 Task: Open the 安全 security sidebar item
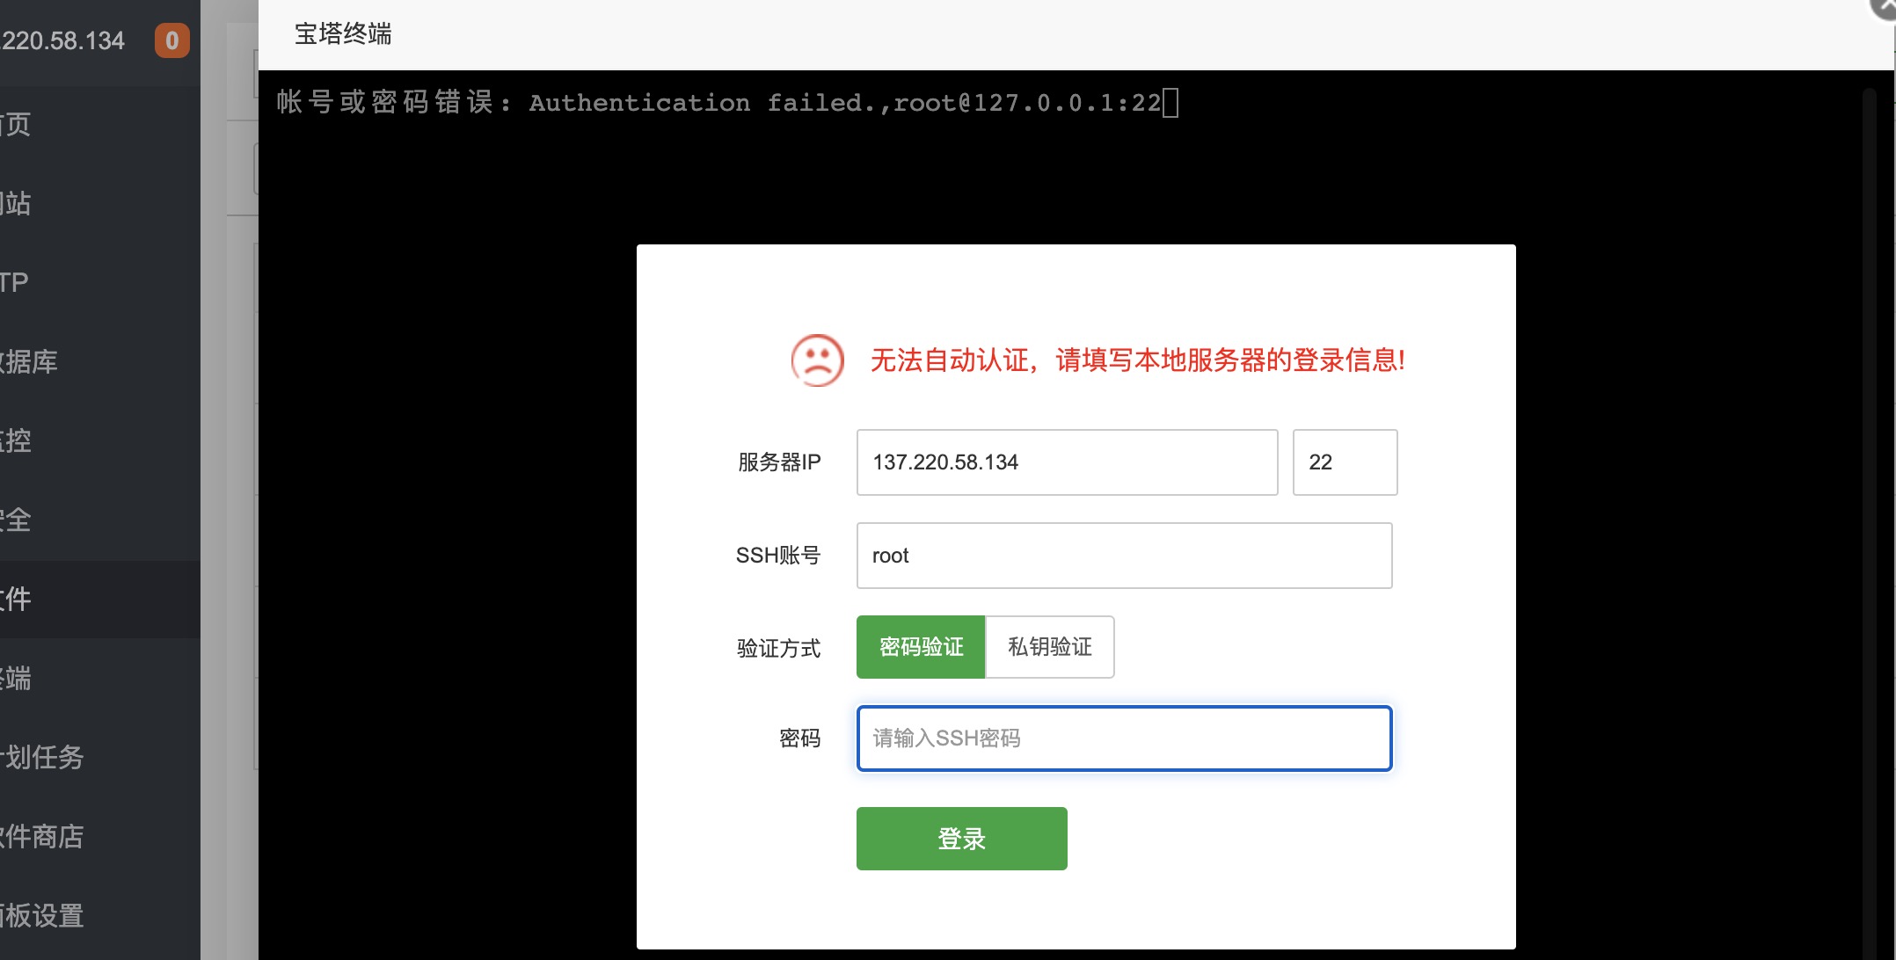pos(100,520)
